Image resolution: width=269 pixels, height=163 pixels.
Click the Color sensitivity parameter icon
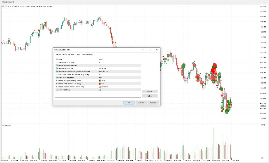[57, 90]
